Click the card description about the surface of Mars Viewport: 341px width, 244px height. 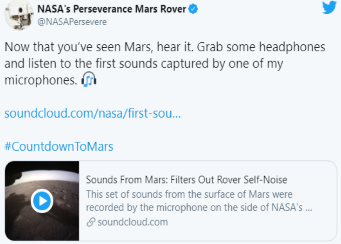coord(189,194)
